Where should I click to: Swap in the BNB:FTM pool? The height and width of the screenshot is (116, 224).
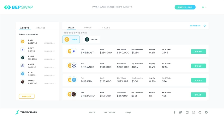tap(198, 80)
